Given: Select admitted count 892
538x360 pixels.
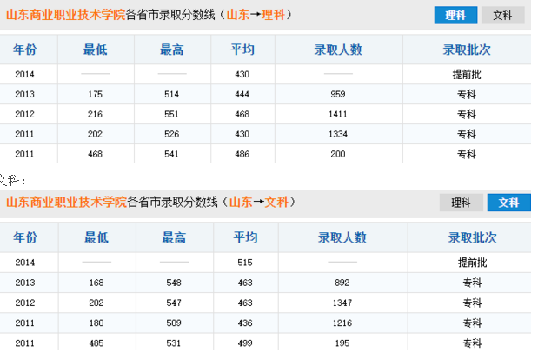Looking at the screenshot, I should click(x=342, y=283).
